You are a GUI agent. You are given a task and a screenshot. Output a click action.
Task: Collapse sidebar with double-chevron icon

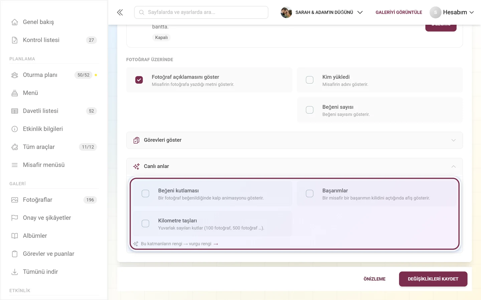tap(120, 12)
